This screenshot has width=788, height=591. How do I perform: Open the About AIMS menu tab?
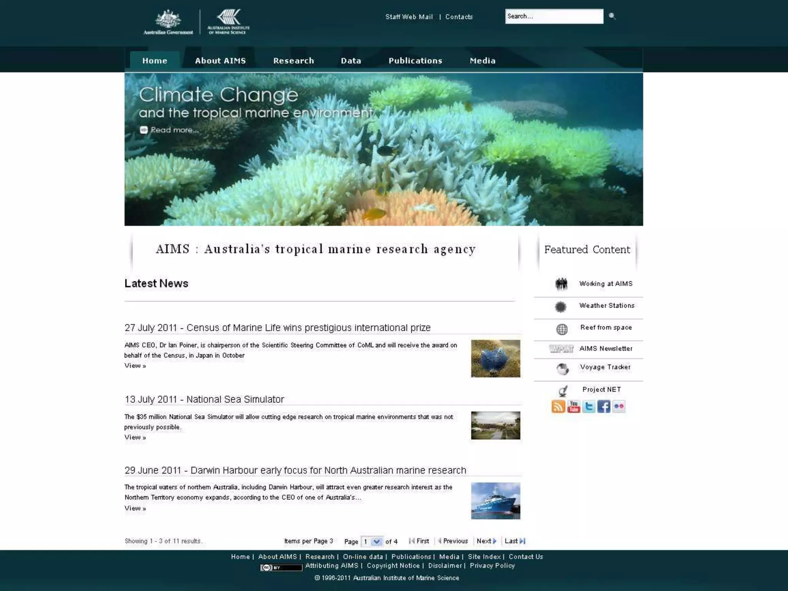220,61
